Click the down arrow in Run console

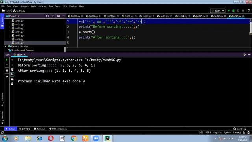click(x=12, y=65)
